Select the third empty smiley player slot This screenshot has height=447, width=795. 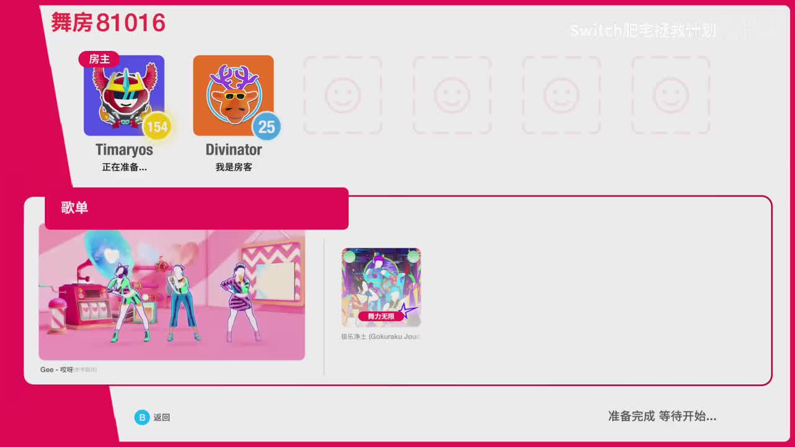coord(561,96)
